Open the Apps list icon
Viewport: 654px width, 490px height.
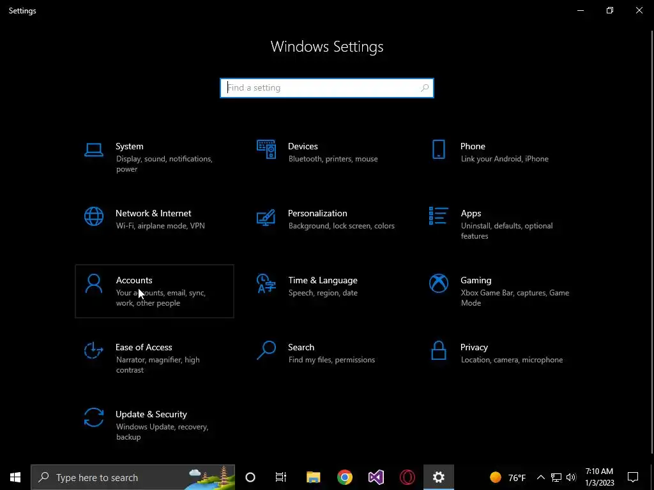tap(438, 216)
